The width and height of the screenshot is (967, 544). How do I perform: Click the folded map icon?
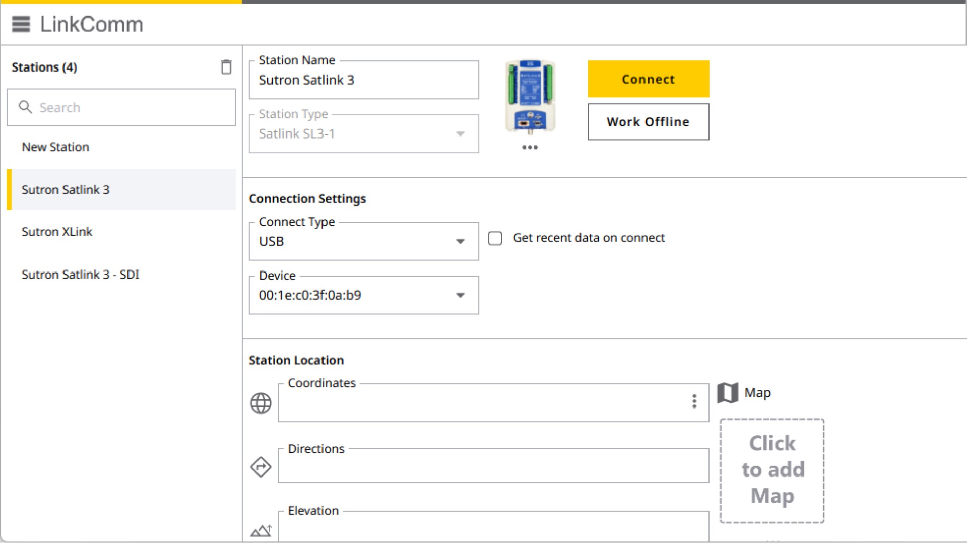tap(728, 393)
